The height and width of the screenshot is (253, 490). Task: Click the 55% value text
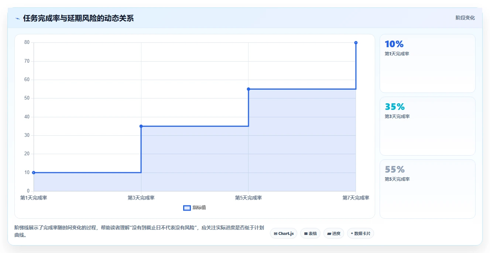click(x=395, y=170)
